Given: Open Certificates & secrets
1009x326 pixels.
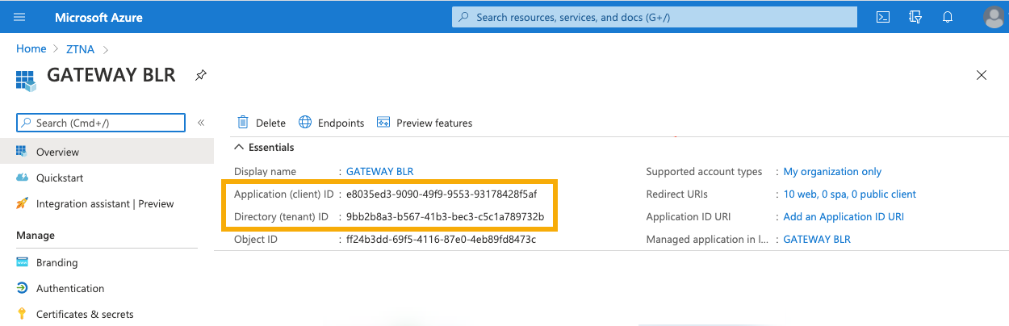Looking at the screenshot, I should [x=84, y=314].
